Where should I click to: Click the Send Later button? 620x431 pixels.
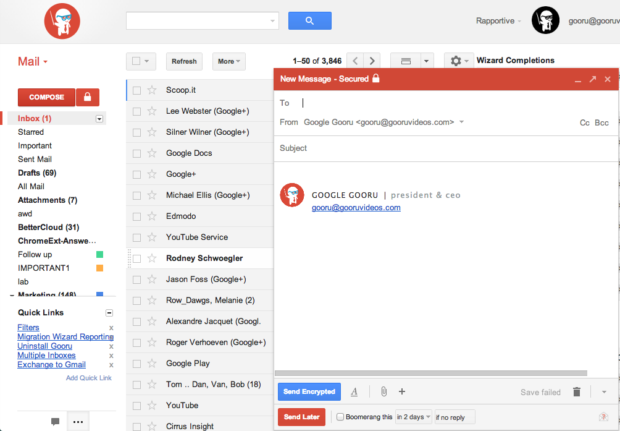(x=302, y=417)
